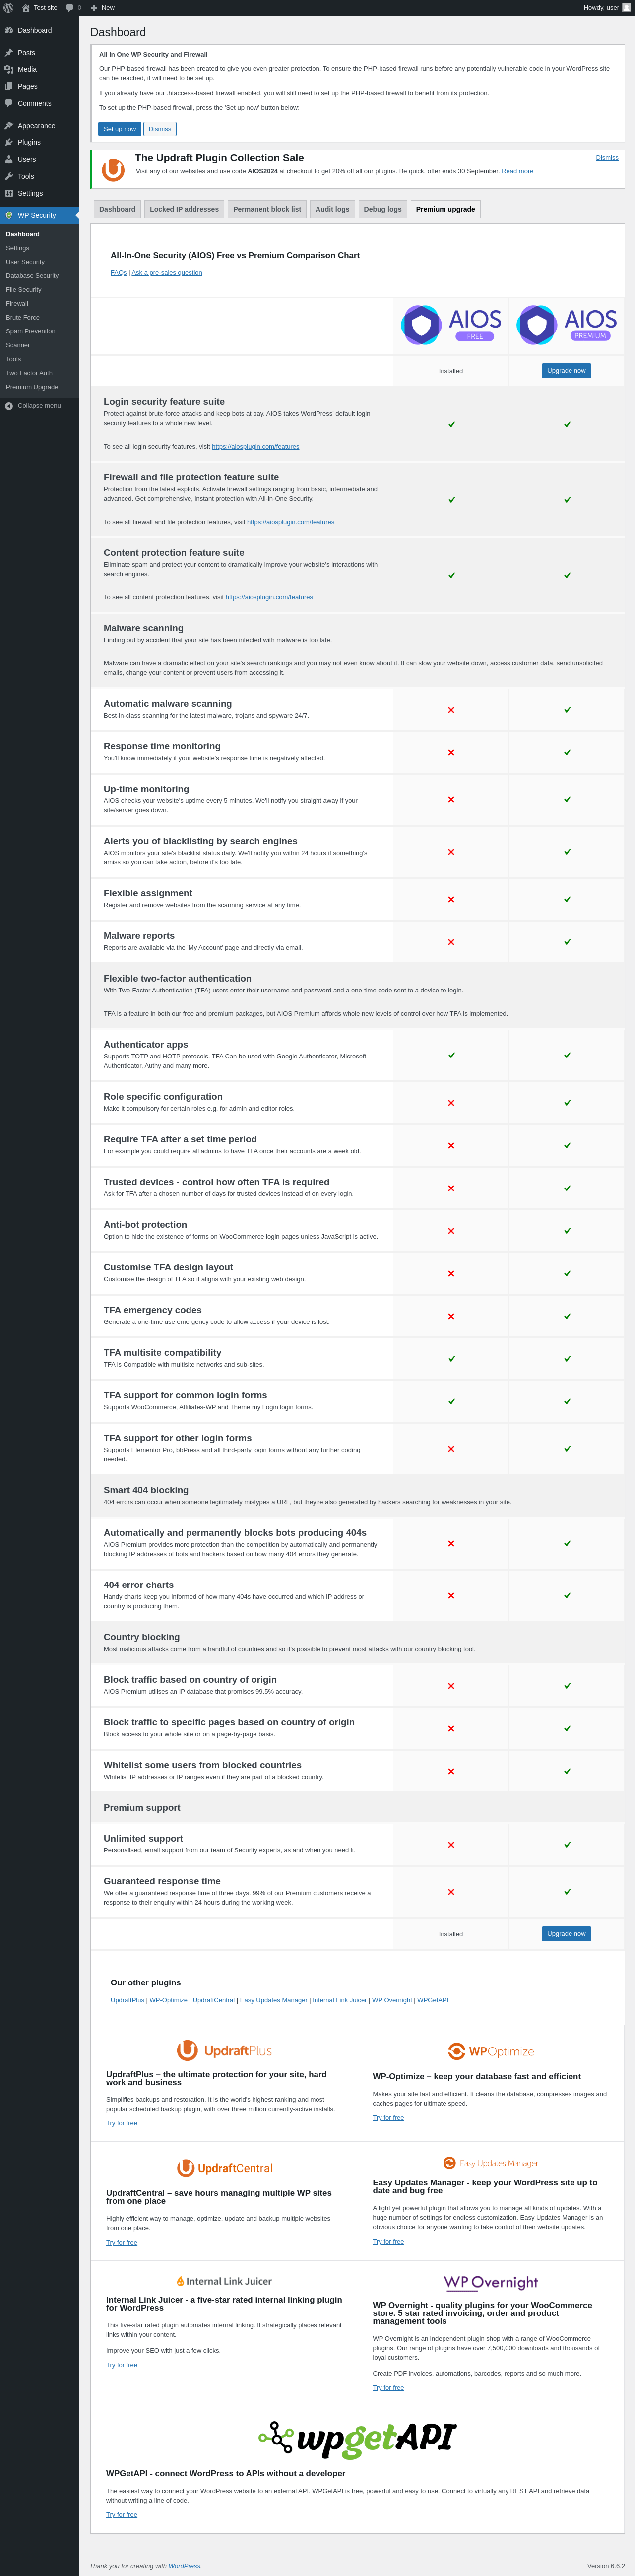Open the 'Ask a pre-sales question' link
Screen dimensions: 635x2576
pyautogui.click(x=167, y=273)
